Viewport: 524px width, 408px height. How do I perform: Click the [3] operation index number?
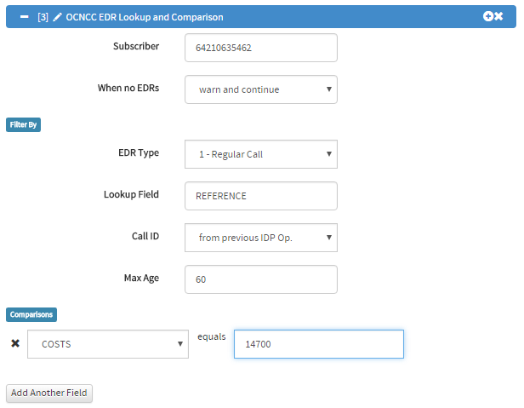tap(43, 17)
